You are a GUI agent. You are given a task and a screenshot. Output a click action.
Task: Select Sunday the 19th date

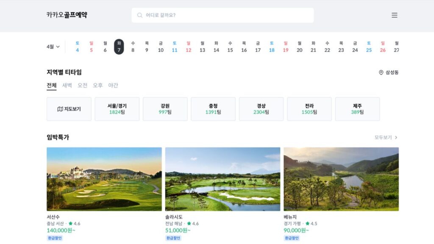[x=286, y=47]
